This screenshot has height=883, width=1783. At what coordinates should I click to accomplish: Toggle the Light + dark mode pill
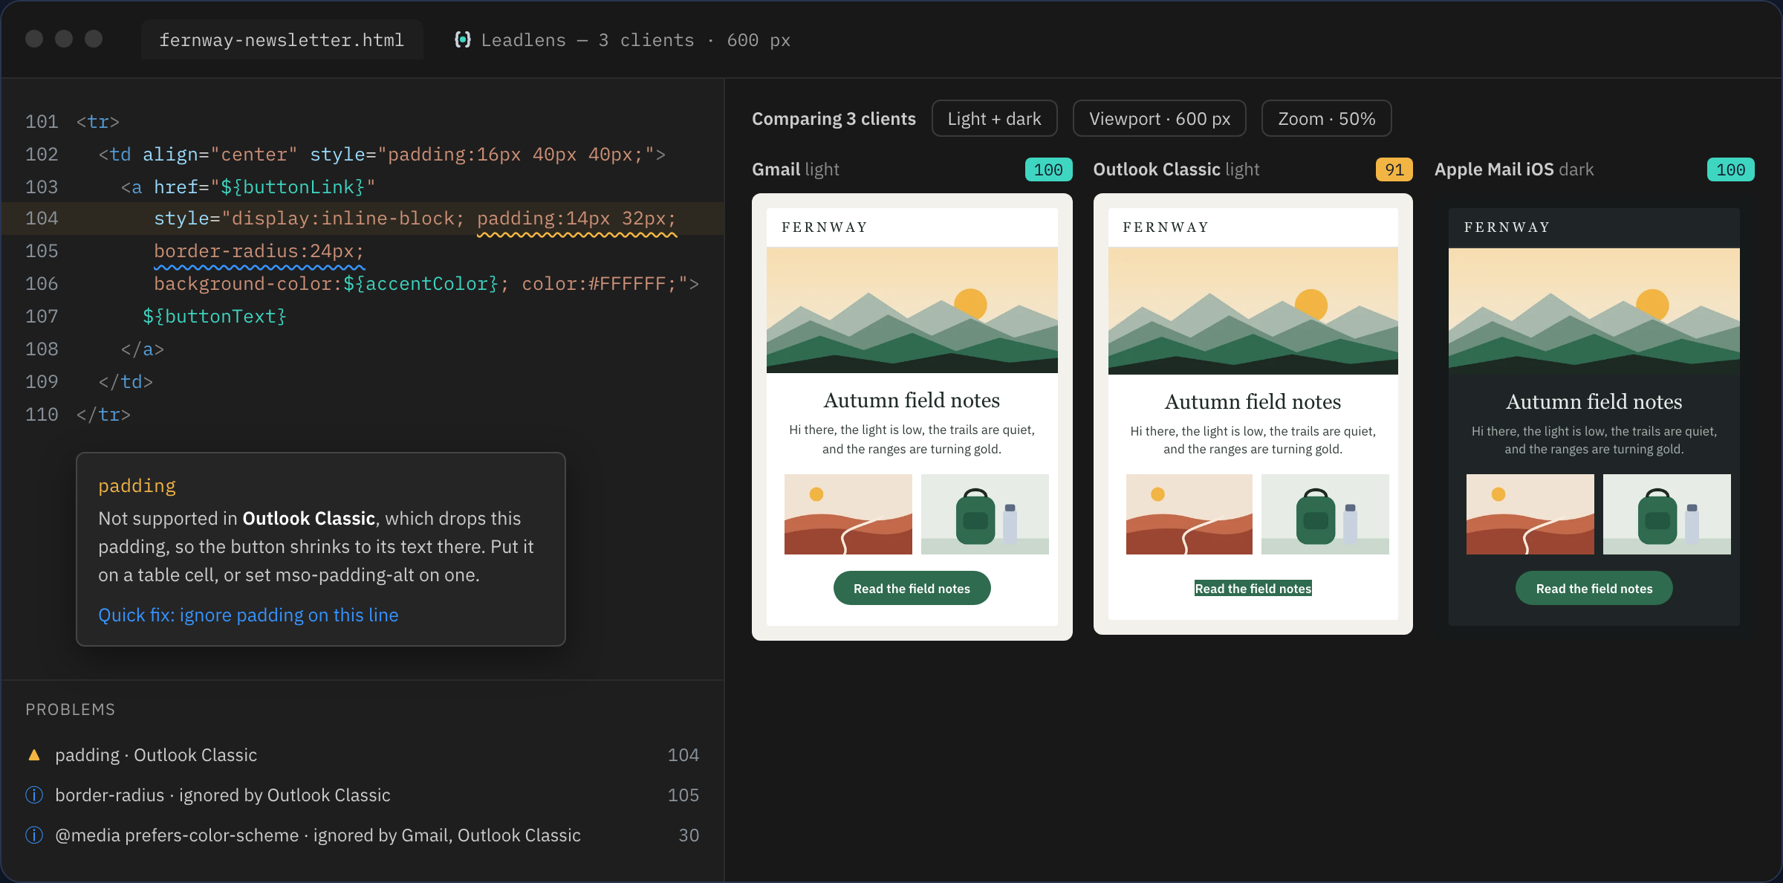coord(994,119)
